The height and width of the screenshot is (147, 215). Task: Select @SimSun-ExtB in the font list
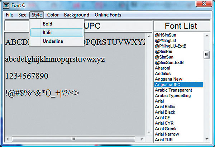tap(178, 63)
